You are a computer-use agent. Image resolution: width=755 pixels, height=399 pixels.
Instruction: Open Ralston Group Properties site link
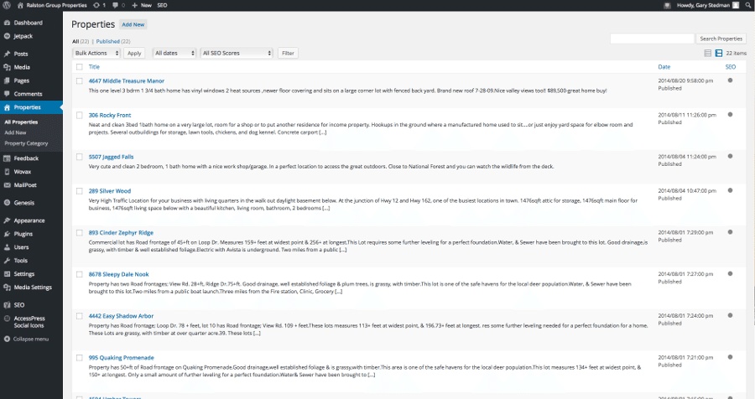pyautogui.click(x=52, y=5)
